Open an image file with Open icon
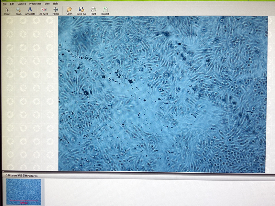 pos(69,11)
